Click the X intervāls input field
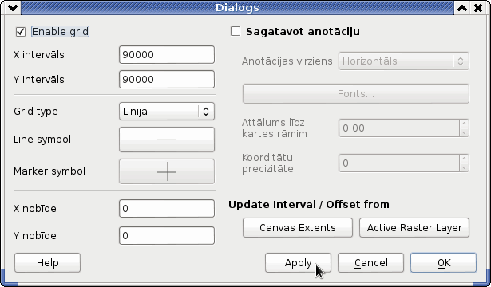Screen dimensions: 491x287 (x=167, y=55)
